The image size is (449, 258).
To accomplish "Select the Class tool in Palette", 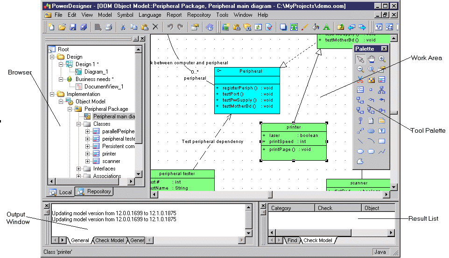I will [382, 80].
